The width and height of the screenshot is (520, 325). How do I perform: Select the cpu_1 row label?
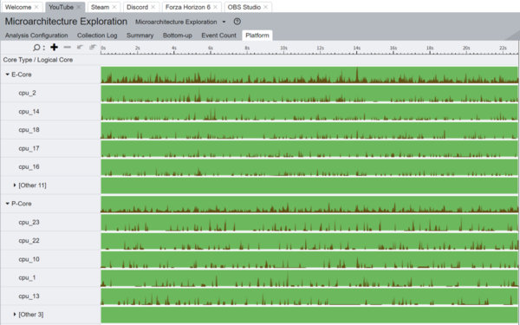tap(27, 277)
